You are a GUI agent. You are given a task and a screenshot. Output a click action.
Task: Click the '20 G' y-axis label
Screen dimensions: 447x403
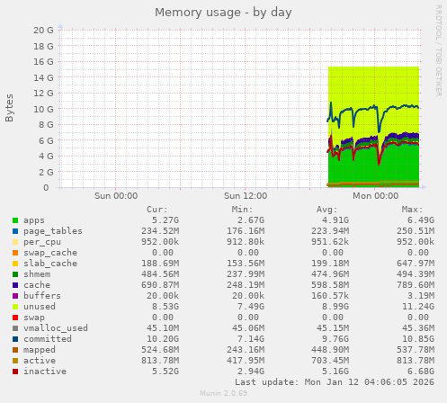point(43,31)
